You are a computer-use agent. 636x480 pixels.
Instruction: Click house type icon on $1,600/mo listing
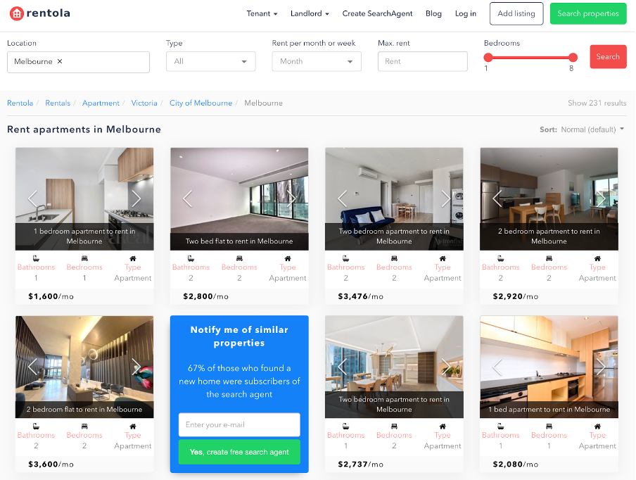tap(133, 258)
